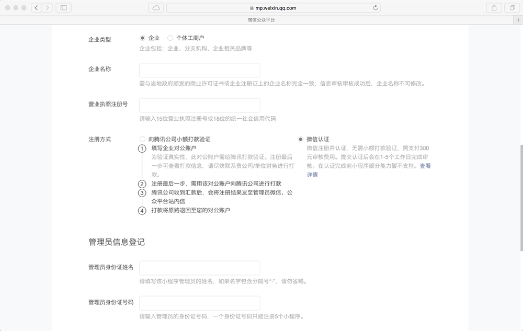The image size is (523, 331).
Task: Focus the 企业名称 input field
Action: pos(200,71)
